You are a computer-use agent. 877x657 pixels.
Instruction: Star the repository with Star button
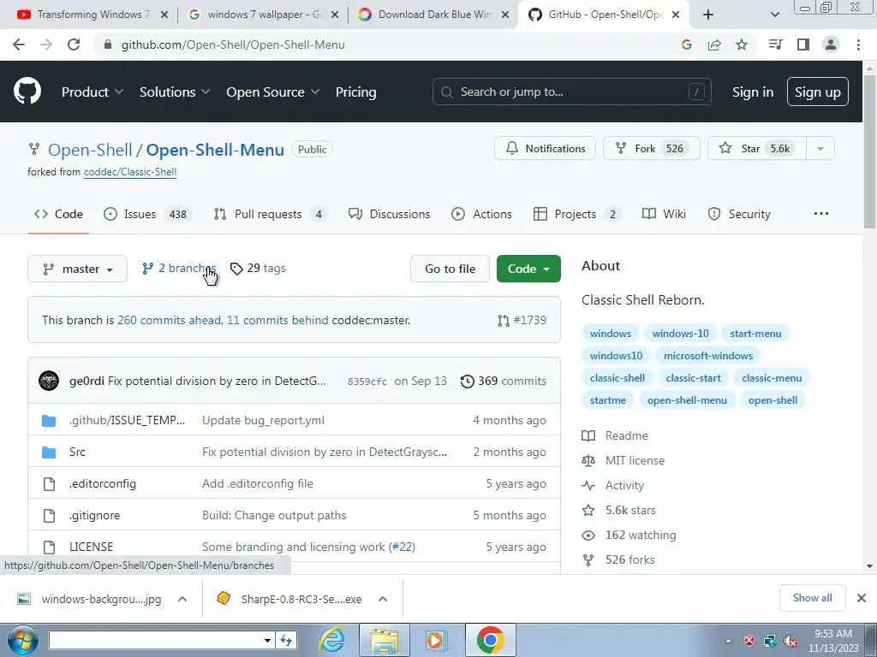pos(757,148)
